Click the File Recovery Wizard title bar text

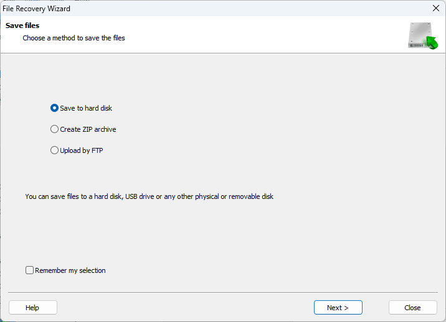click(x=36, y=9)
